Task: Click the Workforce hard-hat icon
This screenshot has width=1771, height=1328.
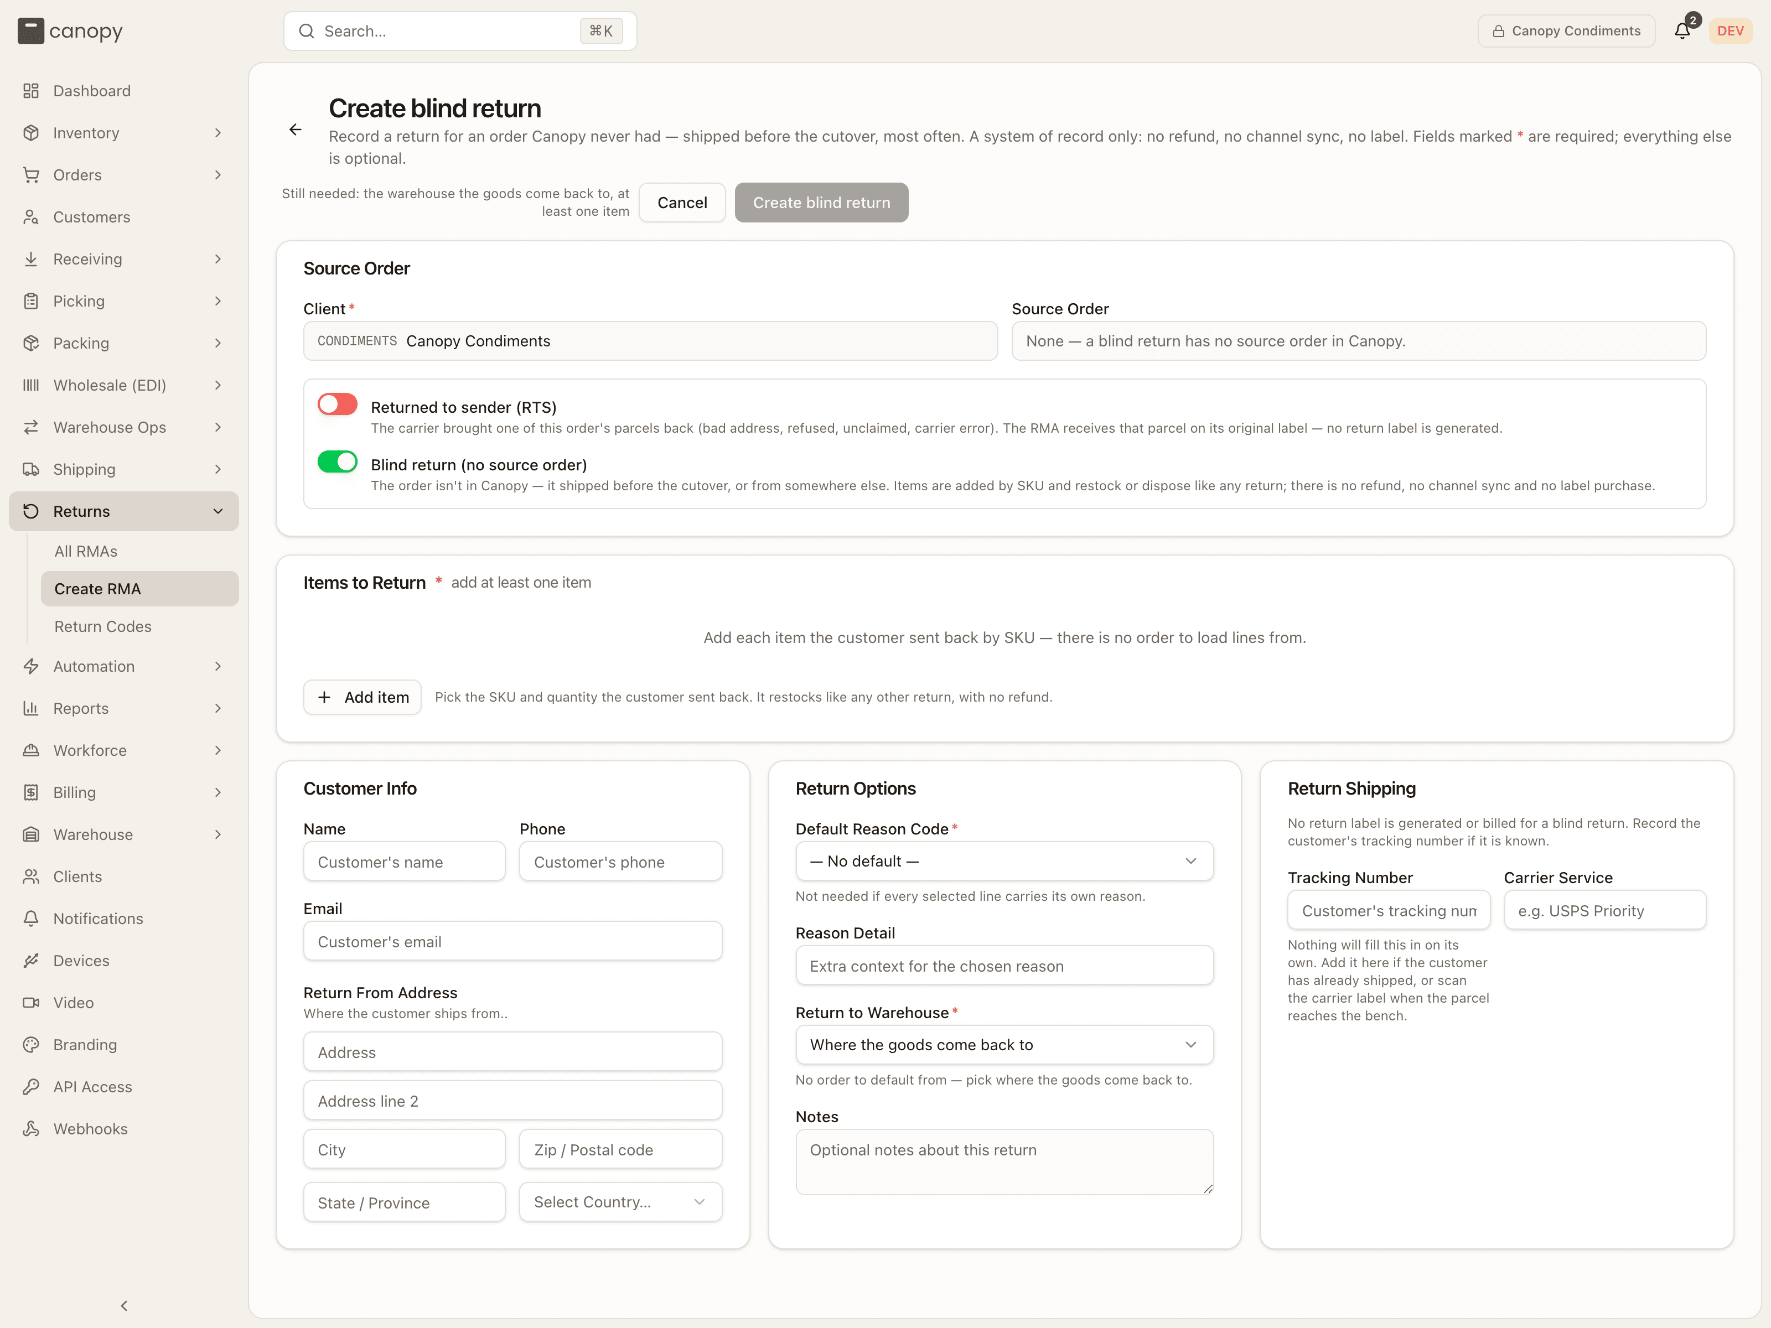Action: point(31,750)
